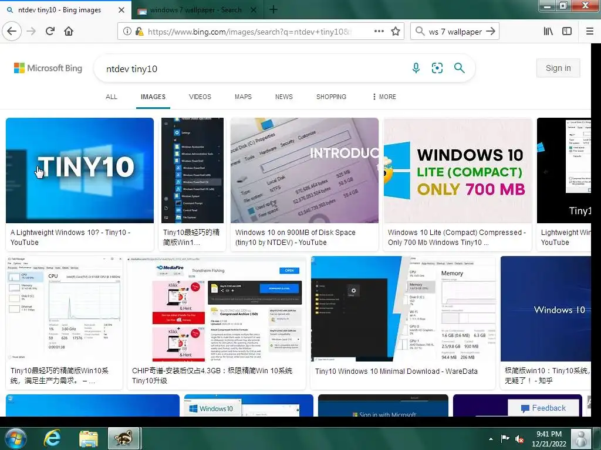The width and height of the screenshot is (601, 450).
Task: Select the IMAGES tab
Action: [x=153, y=97]
